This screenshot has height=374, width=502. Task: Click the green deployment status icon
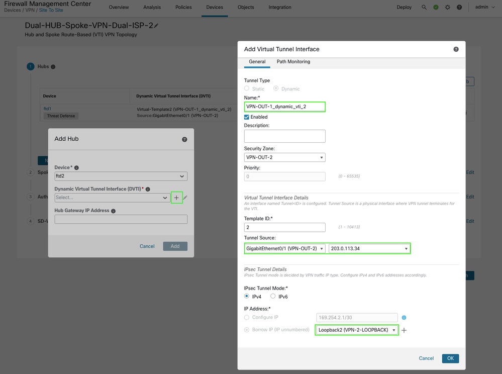436,8
